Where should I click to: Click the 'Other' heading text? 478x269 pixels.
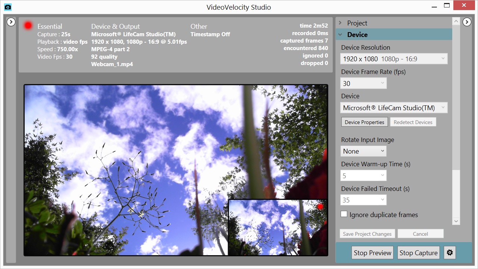tap(199, 26)
